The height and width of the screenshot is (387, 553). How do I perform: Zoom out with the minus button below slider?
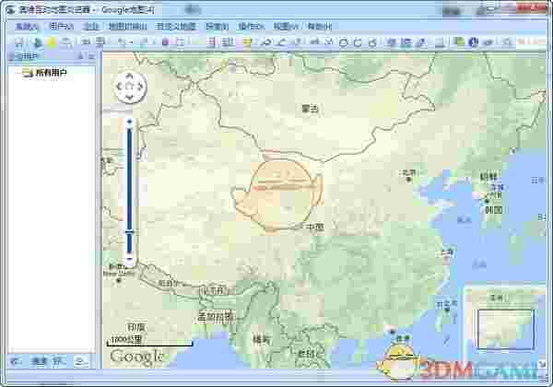pos(129,260)
